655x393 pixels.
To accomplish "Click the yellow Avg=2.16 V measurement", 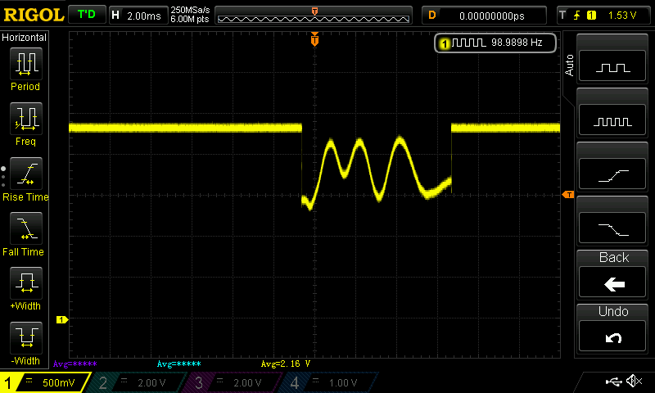I will point(286,364).
